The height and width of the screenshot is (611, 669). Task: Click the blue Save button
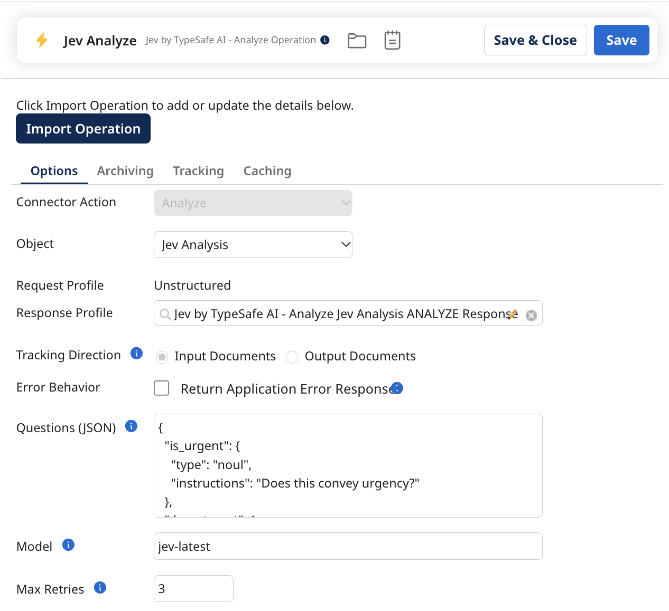[x=621, y=40]
